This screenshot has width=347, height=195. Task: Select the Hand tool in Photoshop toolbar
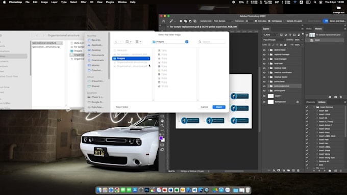(x=162, y=121)
